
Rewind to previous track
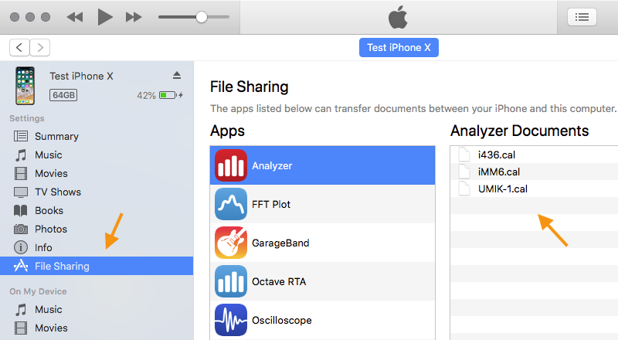click(x=75, y=17)
